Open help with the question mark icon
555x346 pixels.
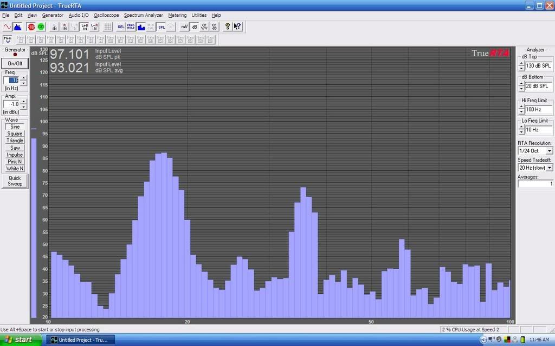pos(228,27)
